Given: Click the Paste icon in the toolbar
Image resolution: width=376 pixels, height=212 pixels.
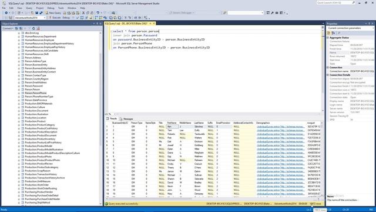Looking at the screenshot, I should pyautogui.click(x=92, y=13).
